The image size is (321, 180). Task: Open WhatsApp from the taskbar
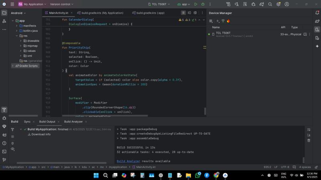pos(198,175)
